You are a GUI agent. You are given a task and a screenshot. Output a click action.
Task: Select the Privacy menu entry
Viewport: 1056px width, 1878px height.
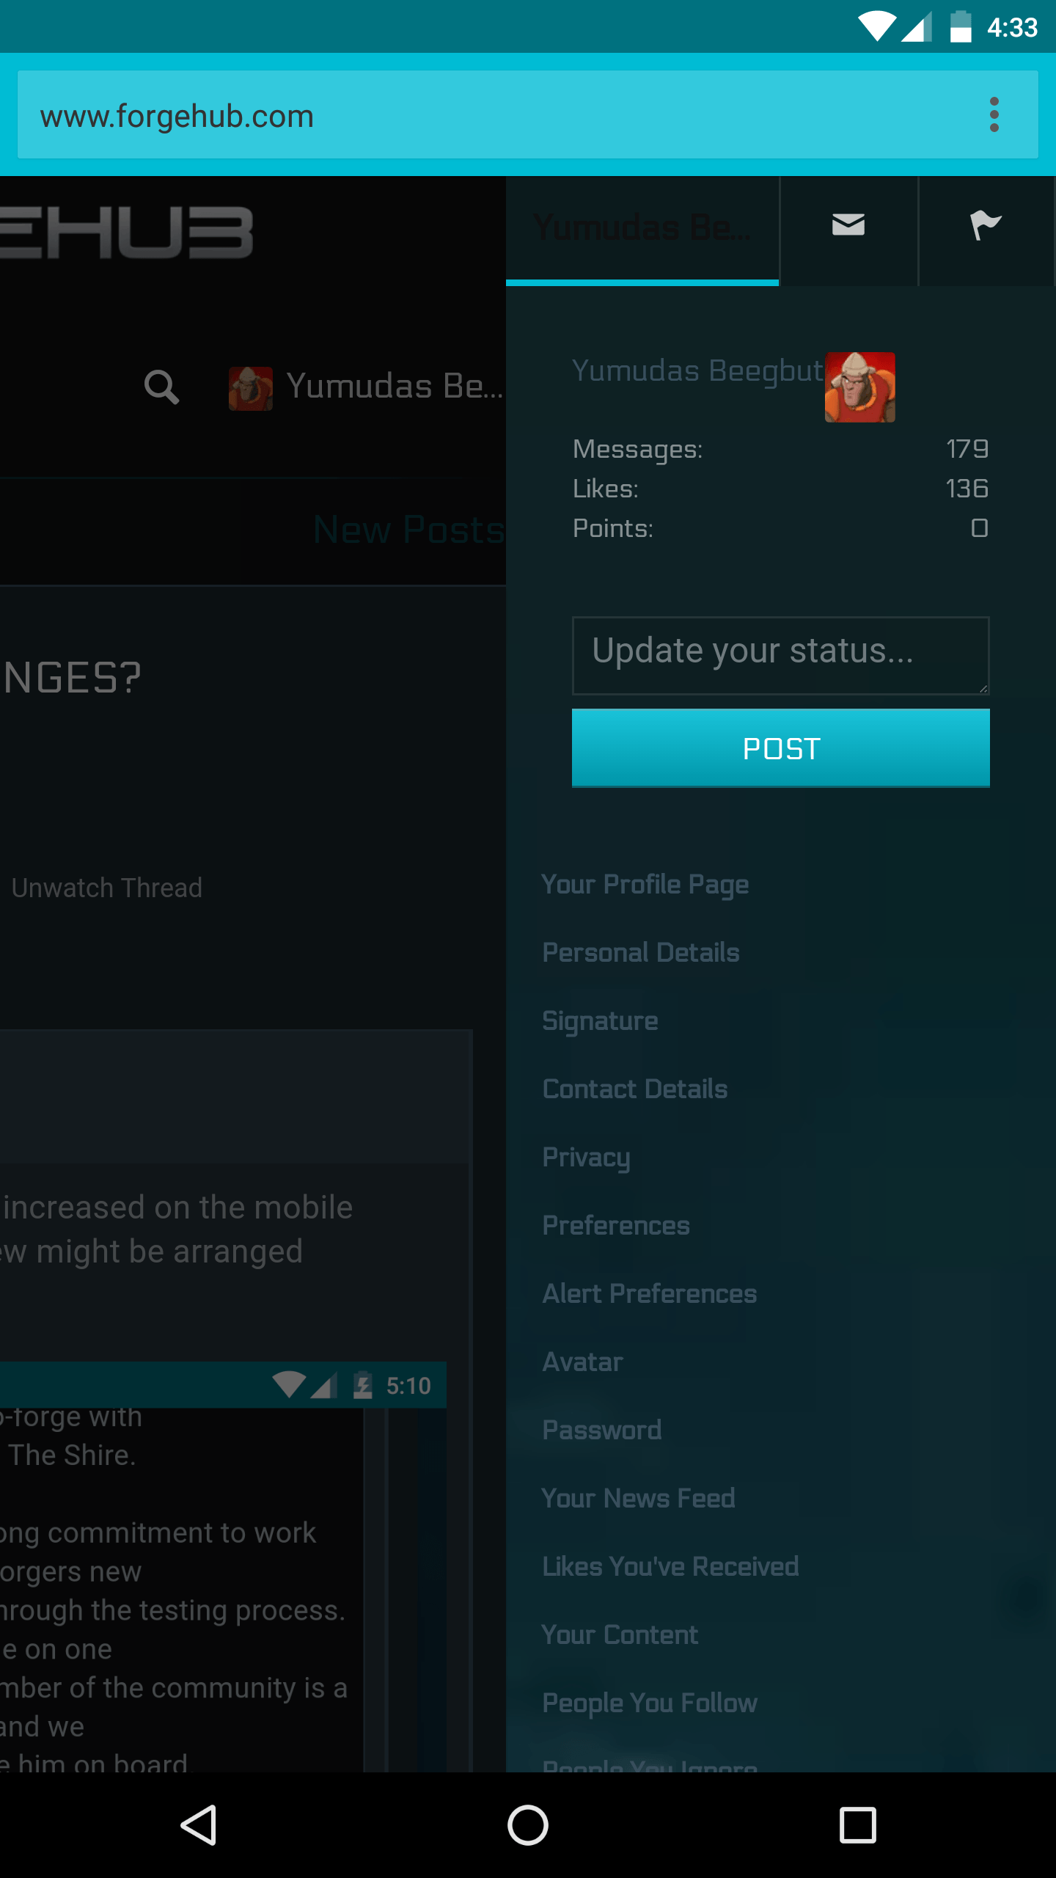tap(586, 1158)
